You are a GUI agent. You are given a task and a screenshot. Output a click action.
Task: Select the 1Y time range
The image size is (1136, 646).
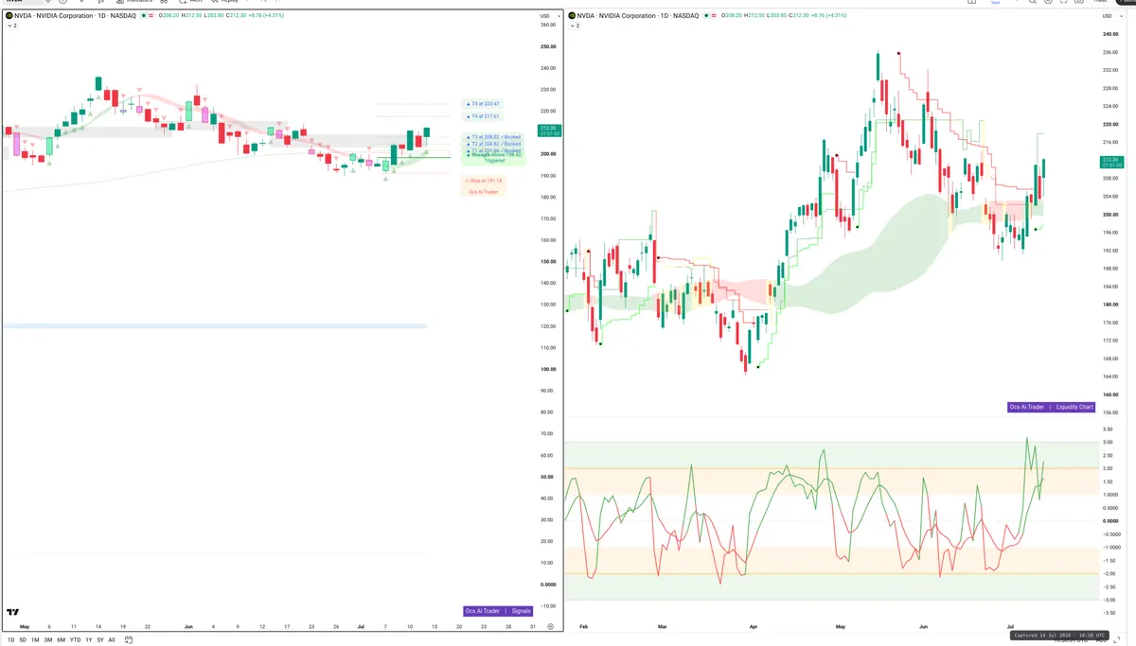88,639
